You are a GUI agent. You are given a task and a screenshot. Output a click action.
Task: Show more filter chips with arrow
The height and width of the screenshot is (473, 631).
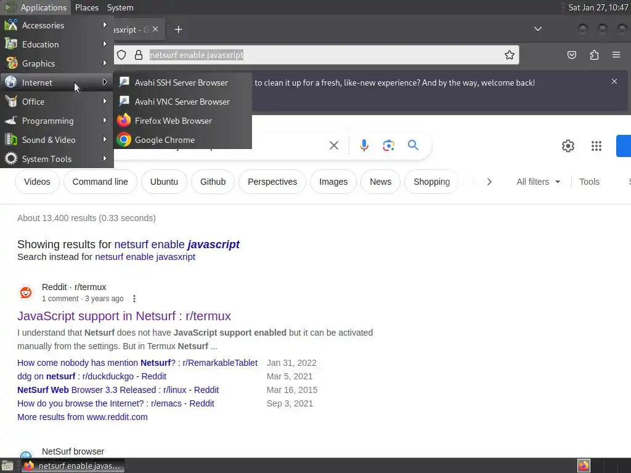tap(489, 182)
